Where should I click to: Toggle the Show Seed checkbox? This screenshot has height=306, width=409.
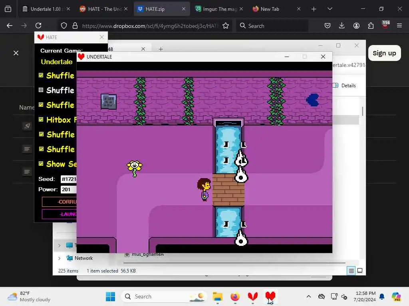click(x=41, y=164)
